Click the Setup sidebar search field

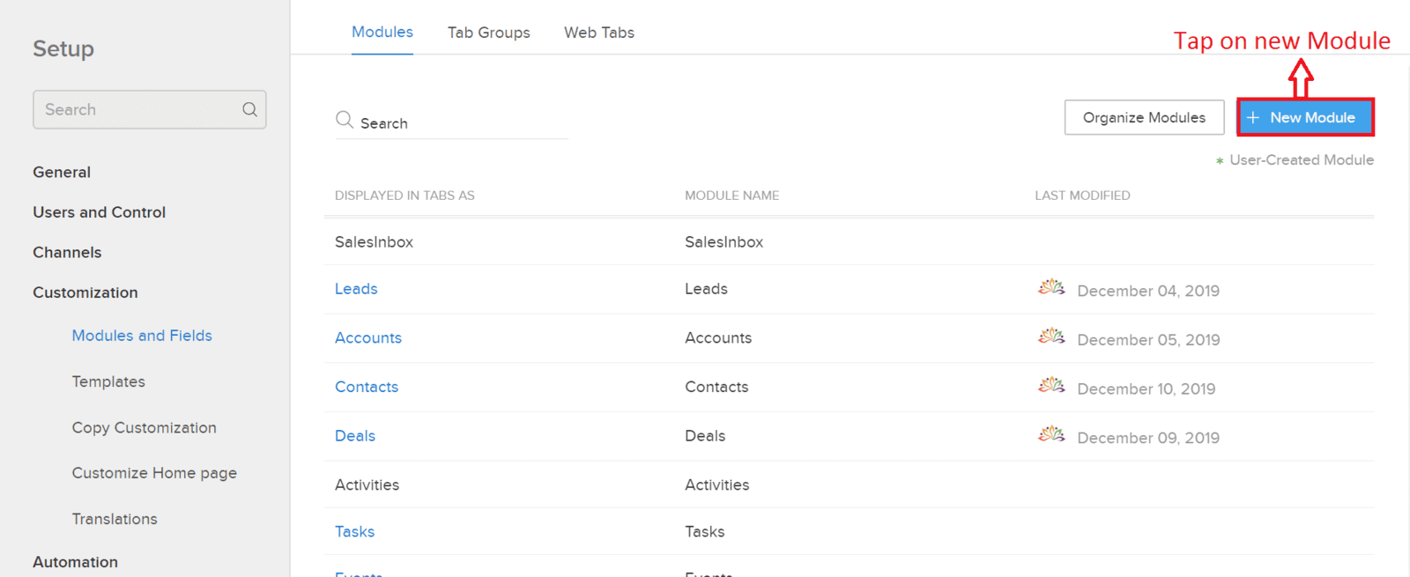150,109
